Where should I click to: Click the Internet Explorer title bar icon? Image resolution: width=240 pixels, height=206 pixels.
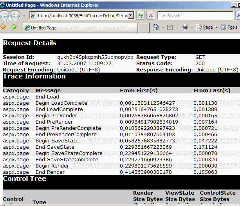coord(4,5)
